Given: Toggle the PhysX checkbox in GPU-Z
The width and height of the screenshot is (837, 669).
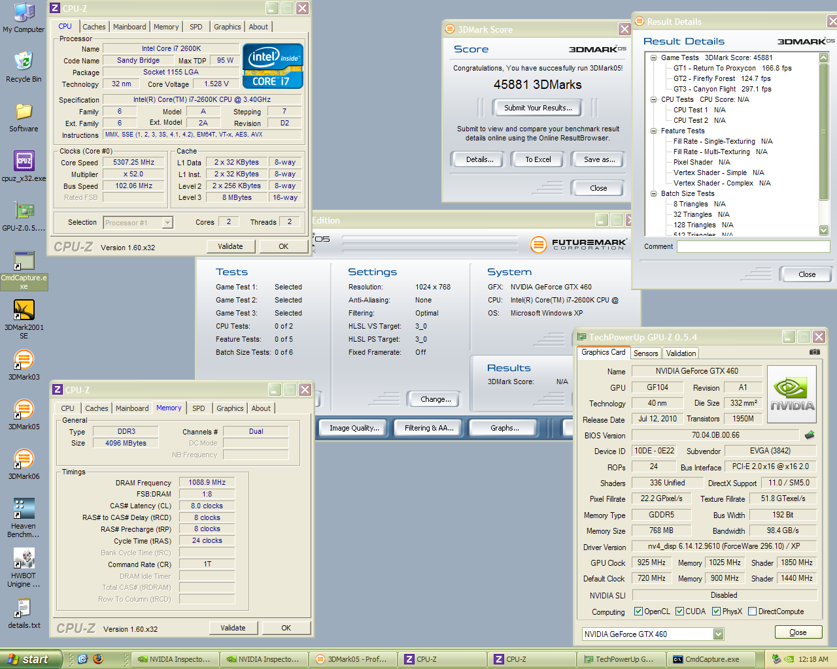Looking at the screenshot, I should [717, 612].
